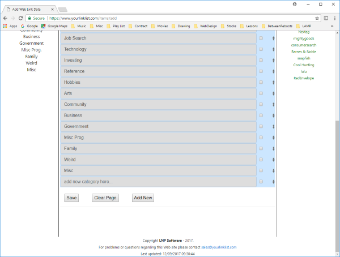Click the Google Maps bookmark icon
Viewport: 340px width, 257px height.
point(44,26)
